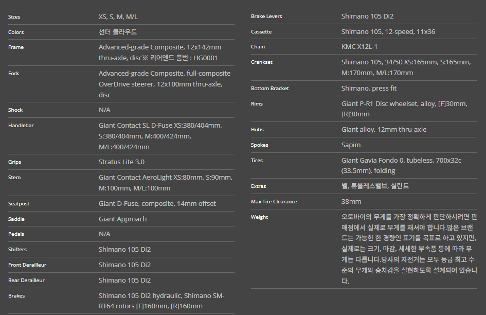This screenshot has width=486, height=315.
Task: Click the 'Stem' label
Action: pyautogui.click(x=14, y=178)
